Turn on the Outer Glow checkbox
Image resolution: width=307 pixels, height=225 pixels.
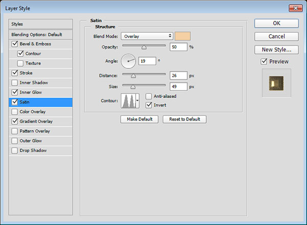point(15,141)
